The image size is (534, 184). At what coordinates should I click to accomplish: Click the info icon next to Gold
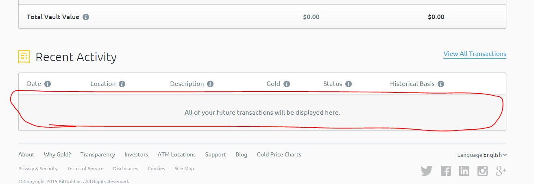[287, 84]
